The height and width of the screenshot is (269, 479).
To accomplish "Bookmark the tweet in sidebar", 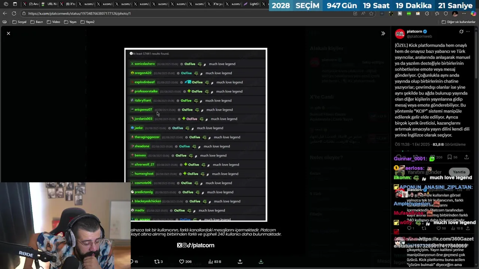I will (449, 157).
